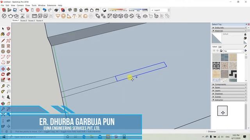250x140 pixels.
Task: Expand the Components panel
Action: pyautogui.click(x=229, y=84)
